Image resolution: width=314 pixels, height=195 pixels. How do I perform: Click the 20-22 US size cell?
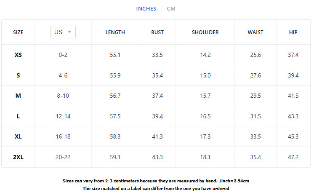pyautogui.click(x=63, y=157)
